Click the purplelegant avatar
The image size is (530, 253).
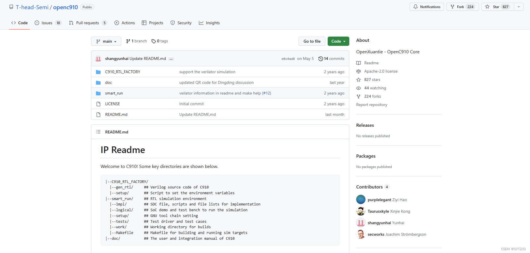(x=361, y=199)
